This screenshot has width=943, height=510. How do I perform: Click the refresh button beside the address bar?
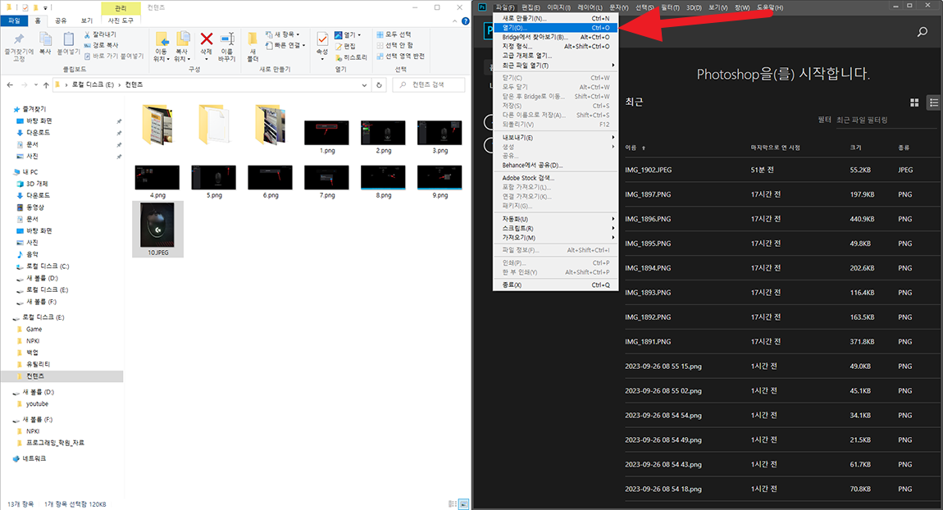click(379, 84)
